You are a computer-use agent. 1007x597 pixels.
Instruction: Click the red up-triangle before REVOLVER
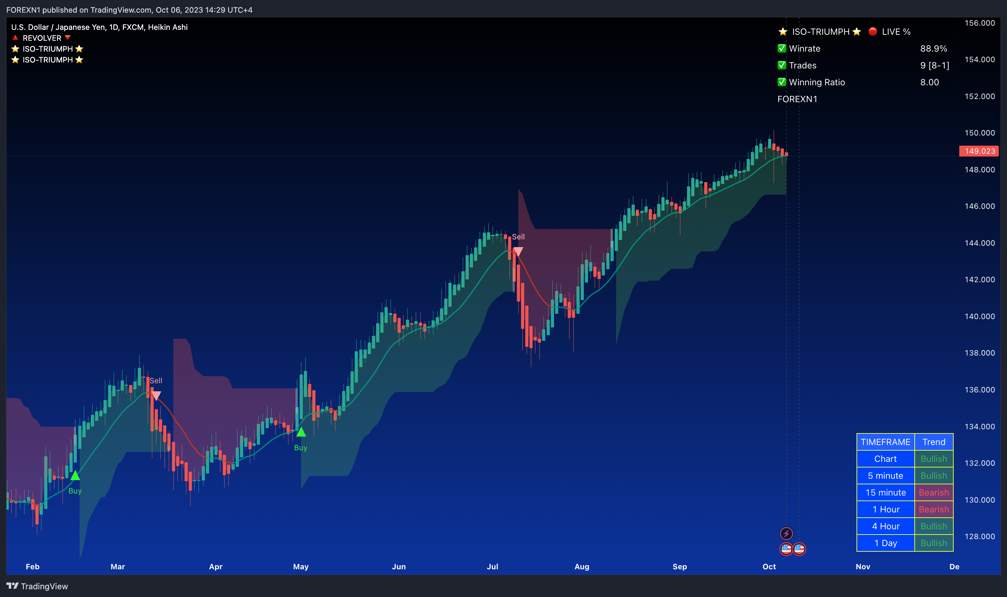tap(15, 38)
